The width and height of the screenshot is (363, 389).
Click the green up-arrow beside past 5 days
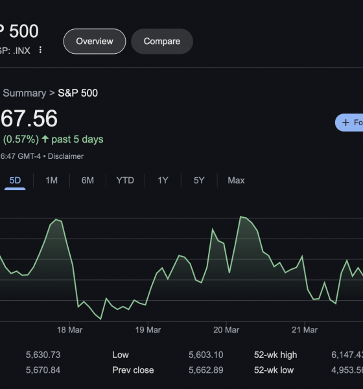(45, 139)
